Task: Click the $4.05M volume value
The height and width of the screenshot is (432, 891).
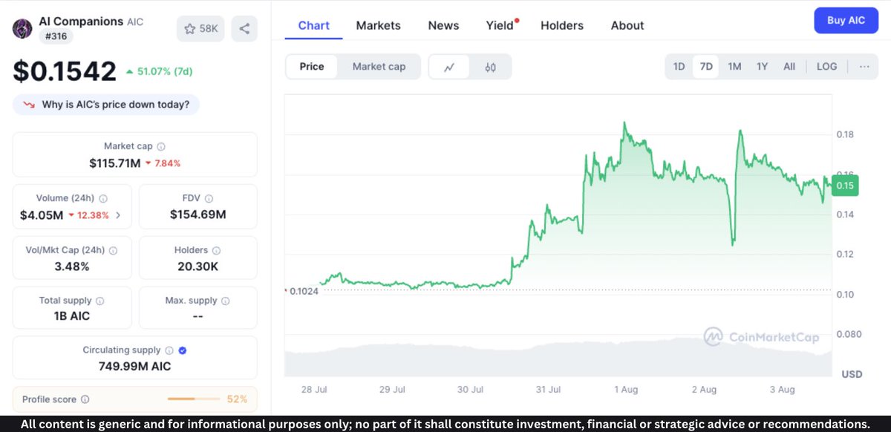Action: click(41, 215)
